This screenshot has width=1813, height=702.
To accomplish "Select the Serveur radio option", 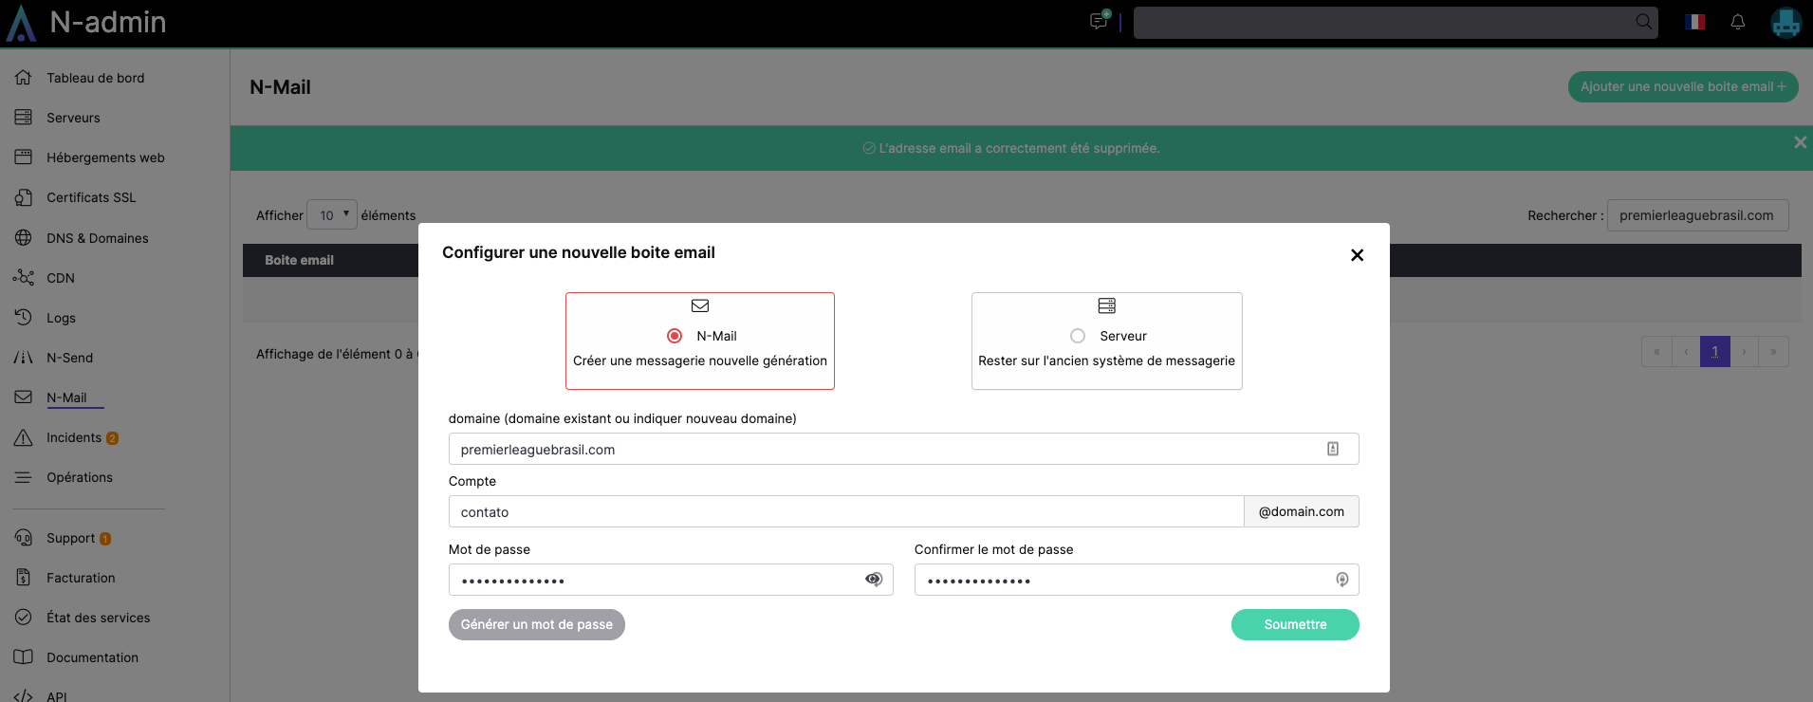I will (x=1078, y=336).
